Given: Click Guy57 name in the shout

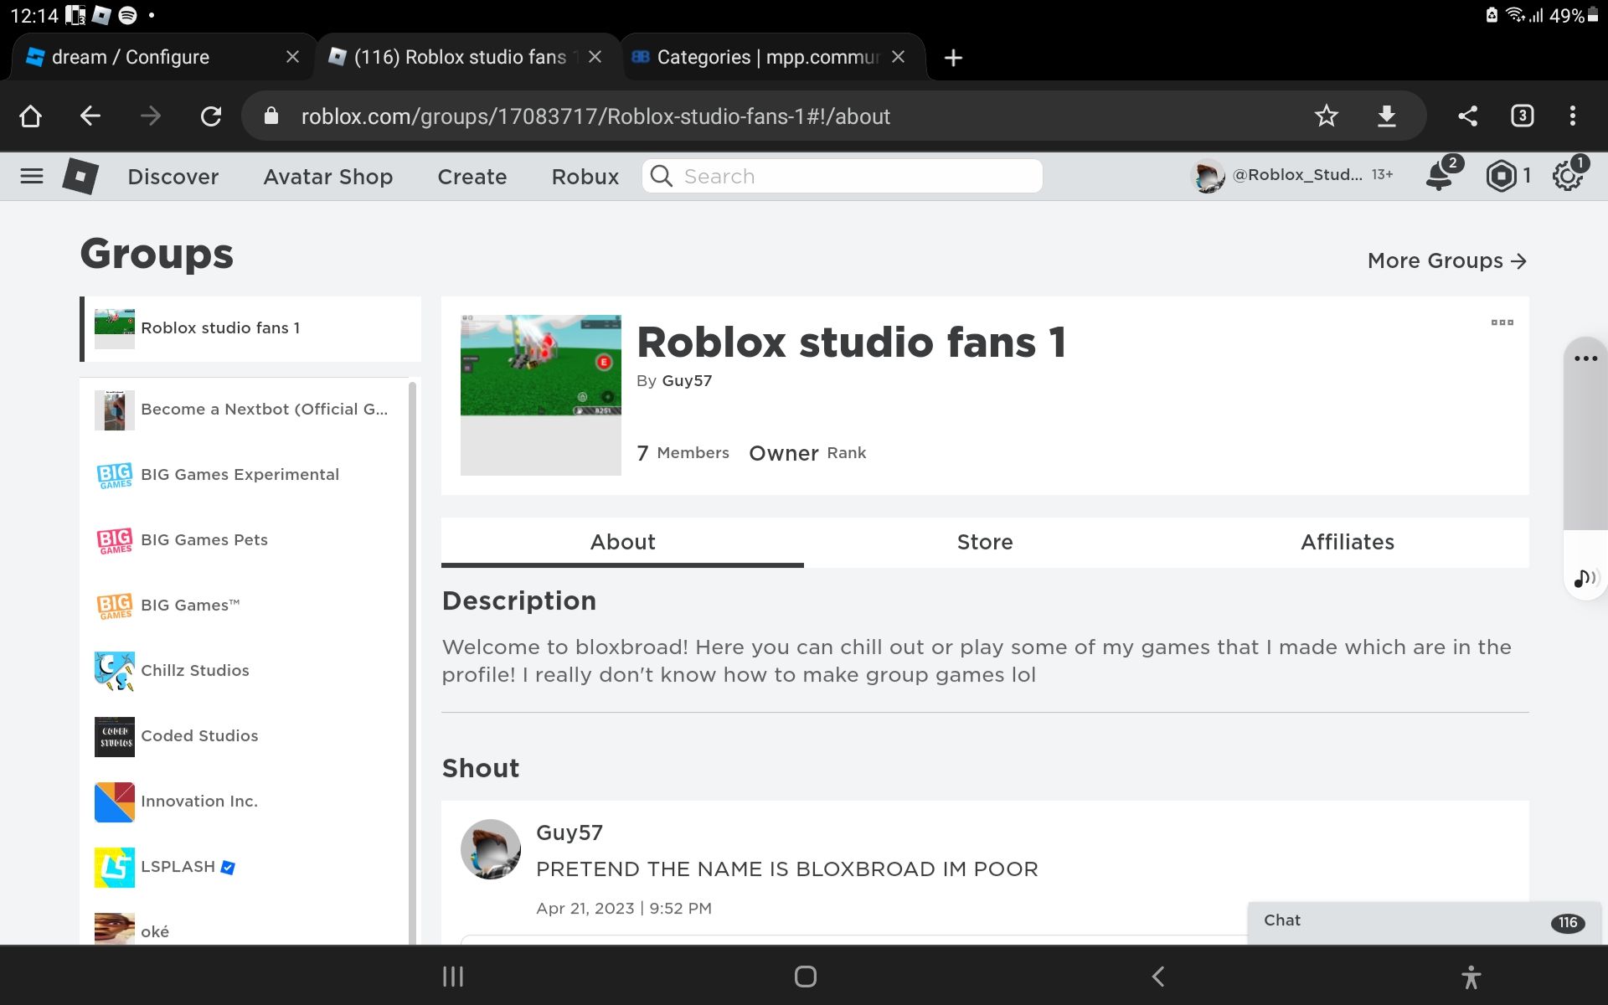Looking at the screenshot, I should pos(569,832).
